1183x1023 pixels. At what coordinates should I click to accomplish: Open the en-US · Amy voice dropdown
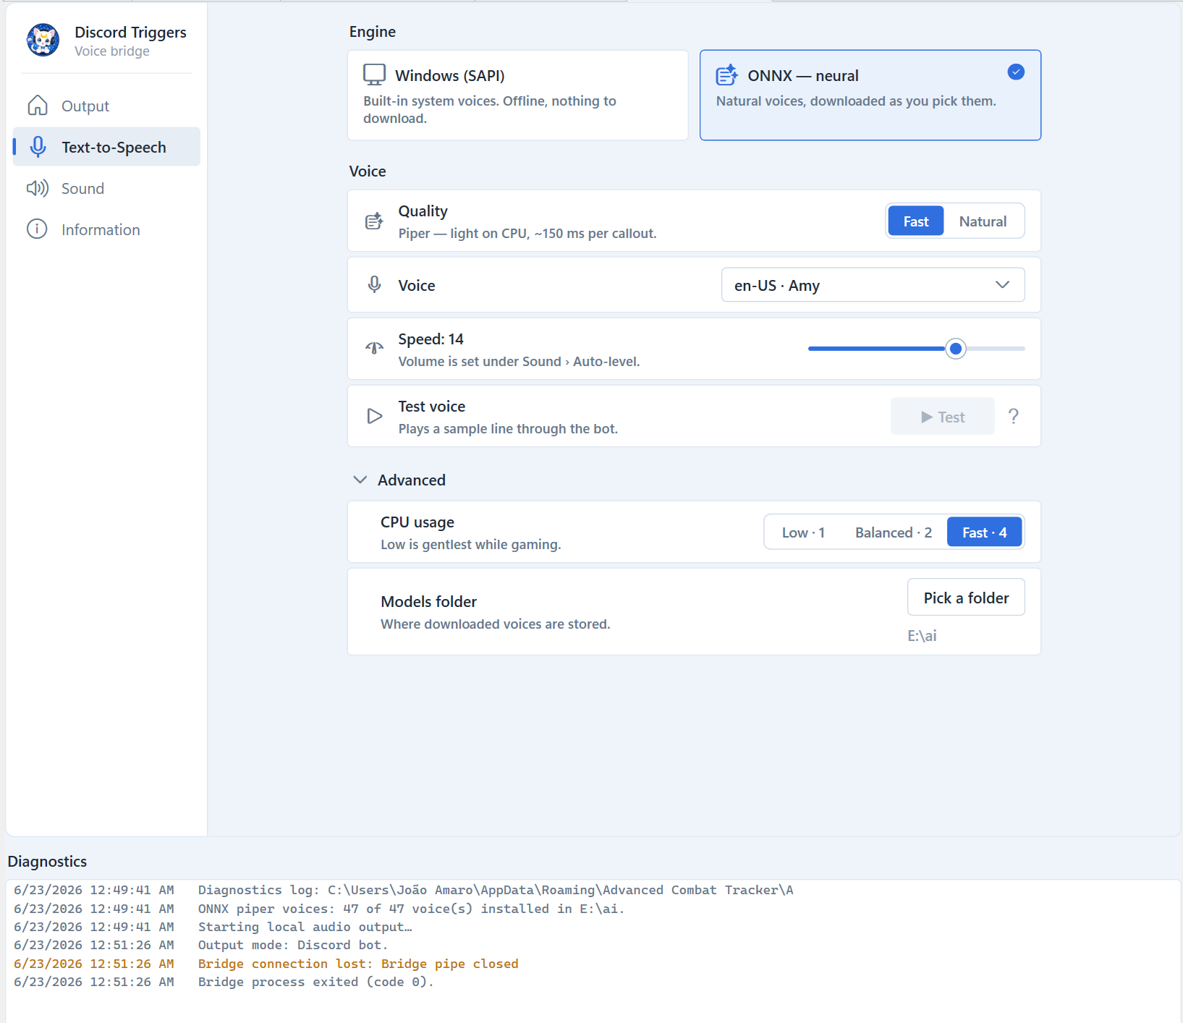[x=873, y=285]
